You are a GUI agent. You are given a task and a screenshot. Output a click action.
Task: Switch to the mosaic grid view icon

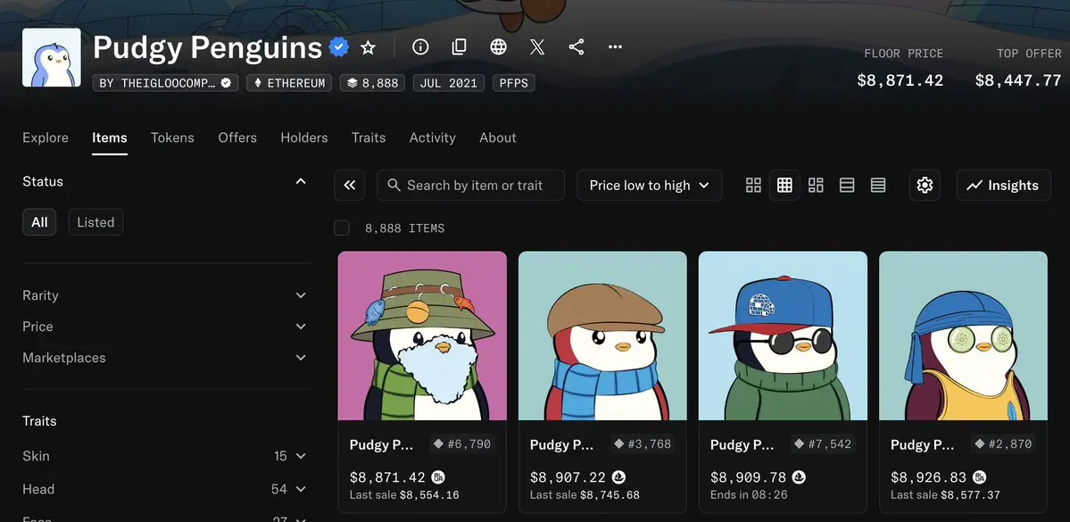coord(816,185)
